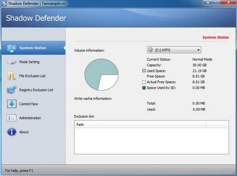Click the File Exclusion List folder icon

pos(11,76)
